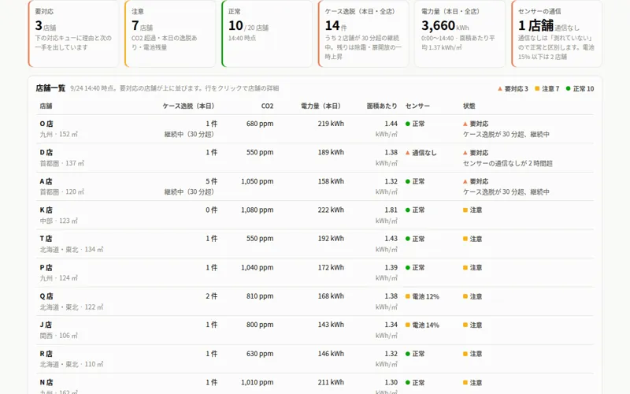Open the ケース逸脱 14件 summary card

364,34
